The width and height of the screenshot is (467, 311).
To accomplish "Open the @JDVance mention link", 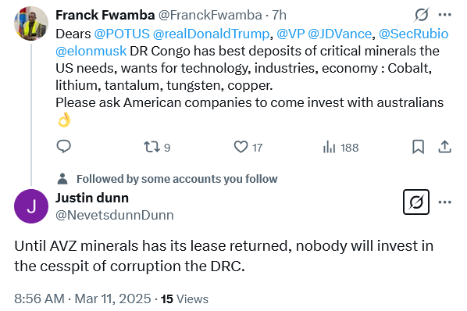I will point(340,34).
